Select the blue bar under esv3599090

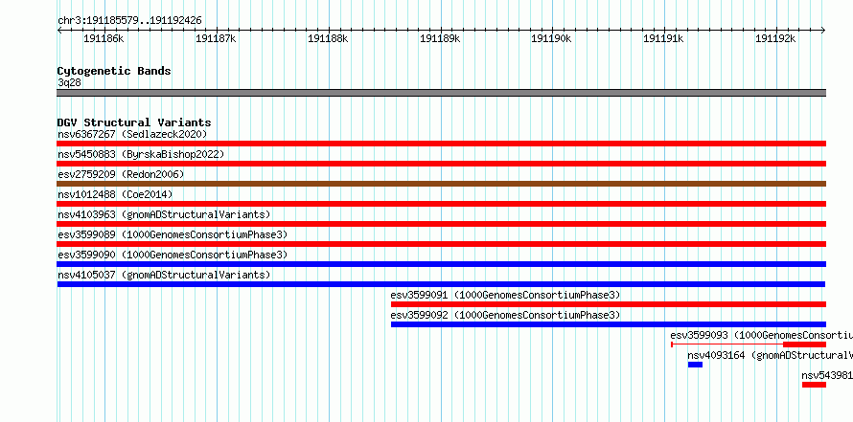click(441, 264)
